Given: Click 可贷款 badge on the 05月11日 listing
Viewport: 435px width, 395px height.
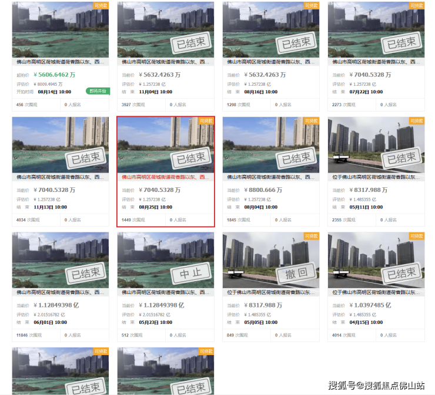Looking at the screenshot, I should tap(417, 121).
